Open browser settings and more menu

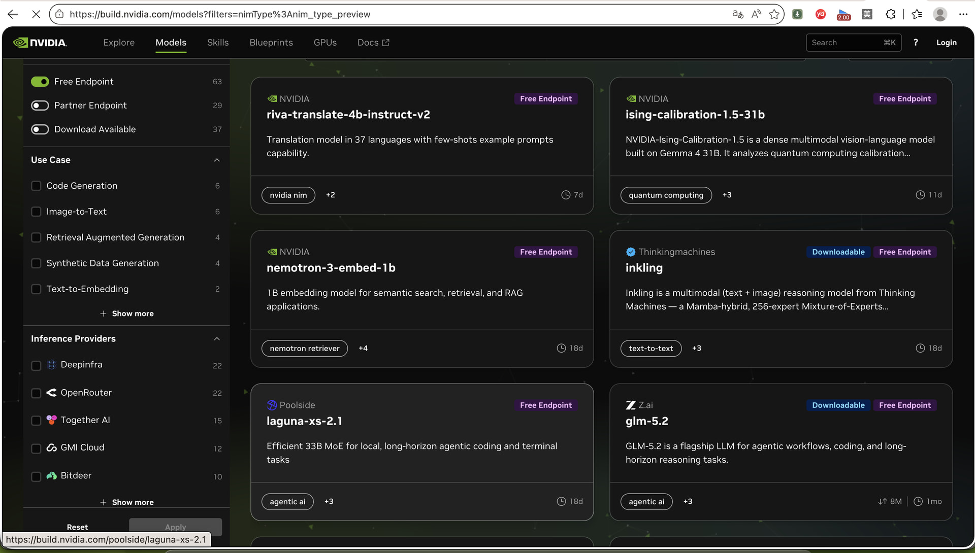963,14
